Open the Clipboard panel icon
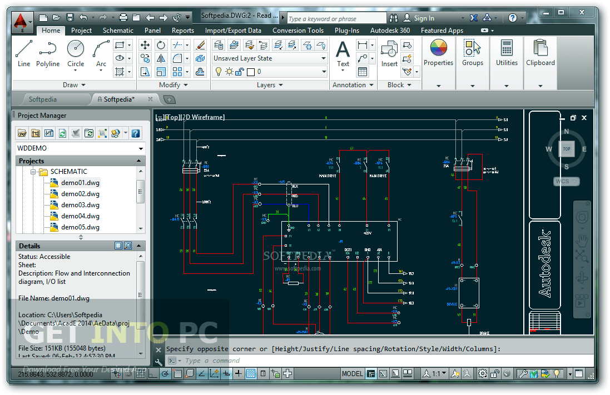The height and width of the screenshot is (395, 610). click(x=540, y=48)
